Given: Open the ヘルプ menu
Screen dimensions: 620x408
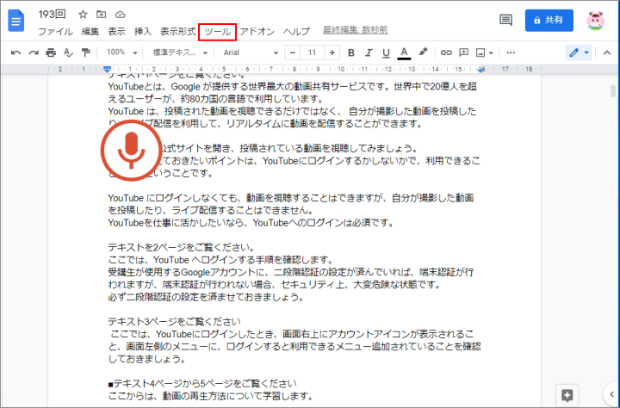Looking at the screenshot, I should (x=296, y=31).
